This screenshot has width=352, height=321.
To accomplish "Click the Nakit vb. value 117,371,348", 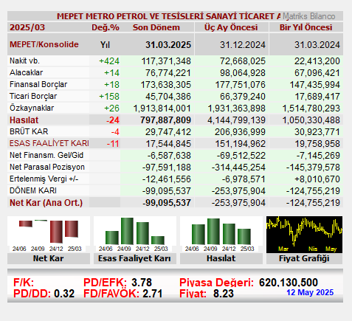I will [x=166, y=61].
